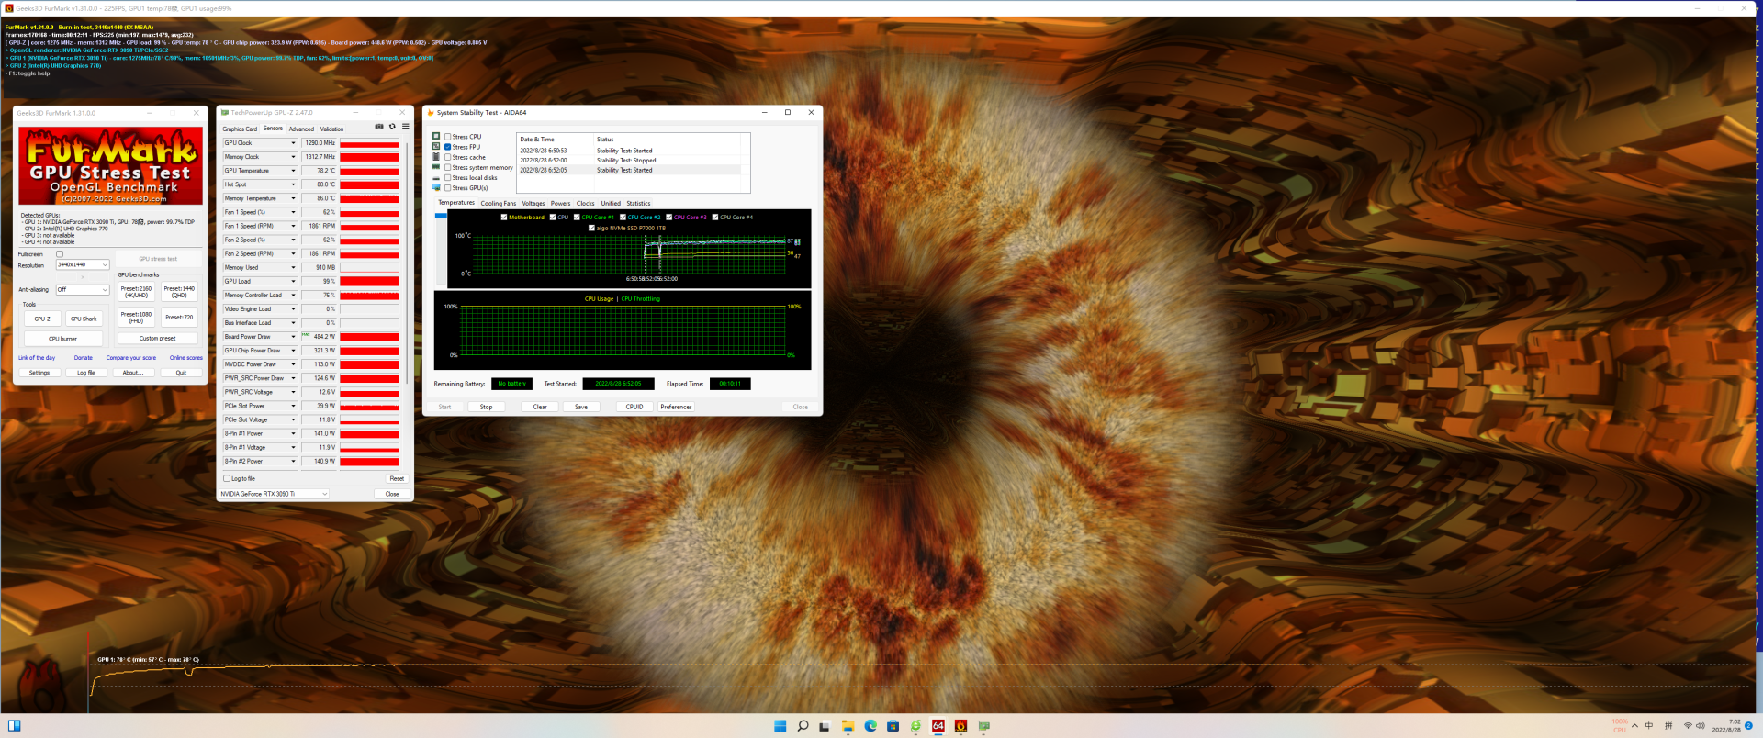The width and height of the screenshot is (1763, 738).
Task: Click memory module icon beside Stress system memory
Action: (436, 167)
